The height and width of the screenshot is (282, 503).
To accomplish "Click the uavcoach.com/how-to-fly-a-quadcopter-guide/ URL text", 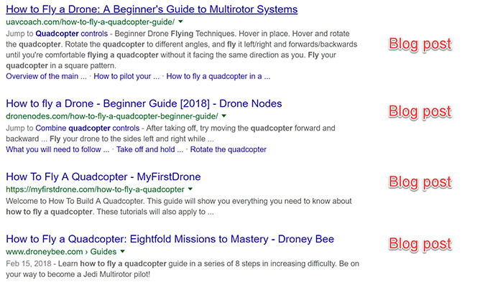I will 90,22.
